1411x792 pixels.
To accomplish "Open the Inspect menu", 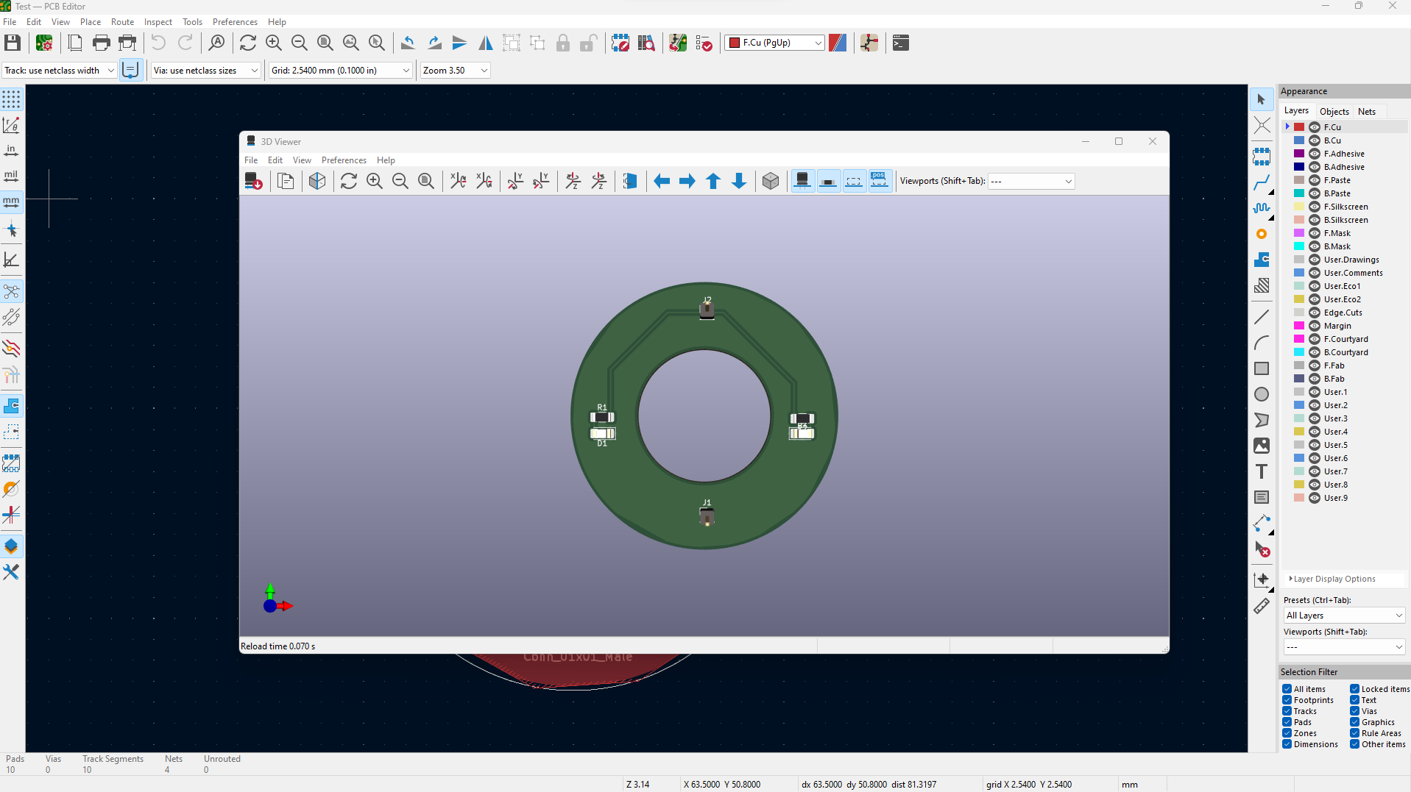I will 158,22.
